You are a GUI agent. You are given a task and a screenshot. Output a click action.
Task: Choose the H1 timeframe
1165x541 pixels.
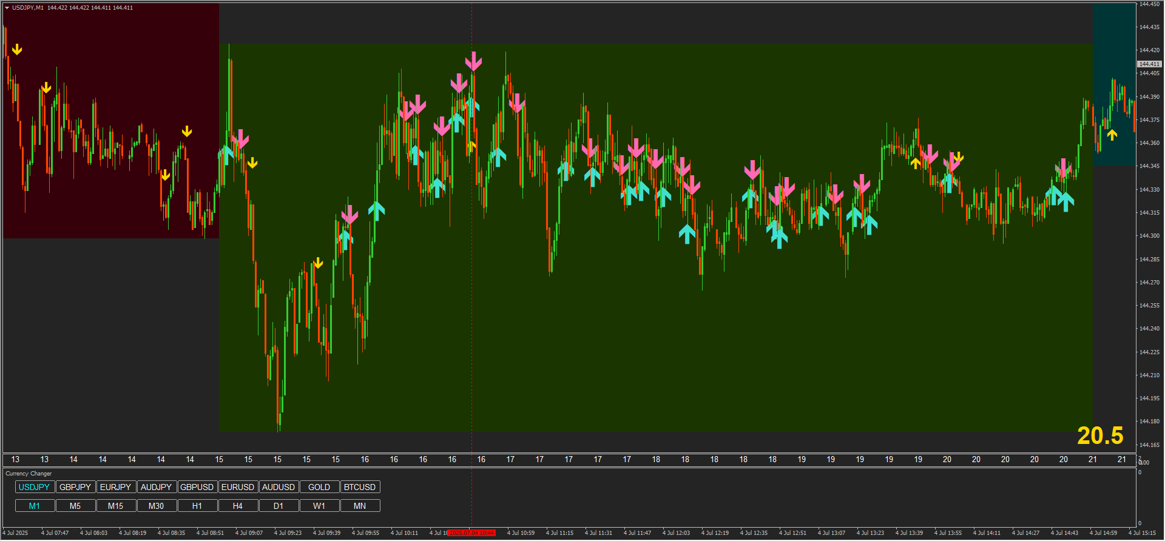click(x=197, y=506)
